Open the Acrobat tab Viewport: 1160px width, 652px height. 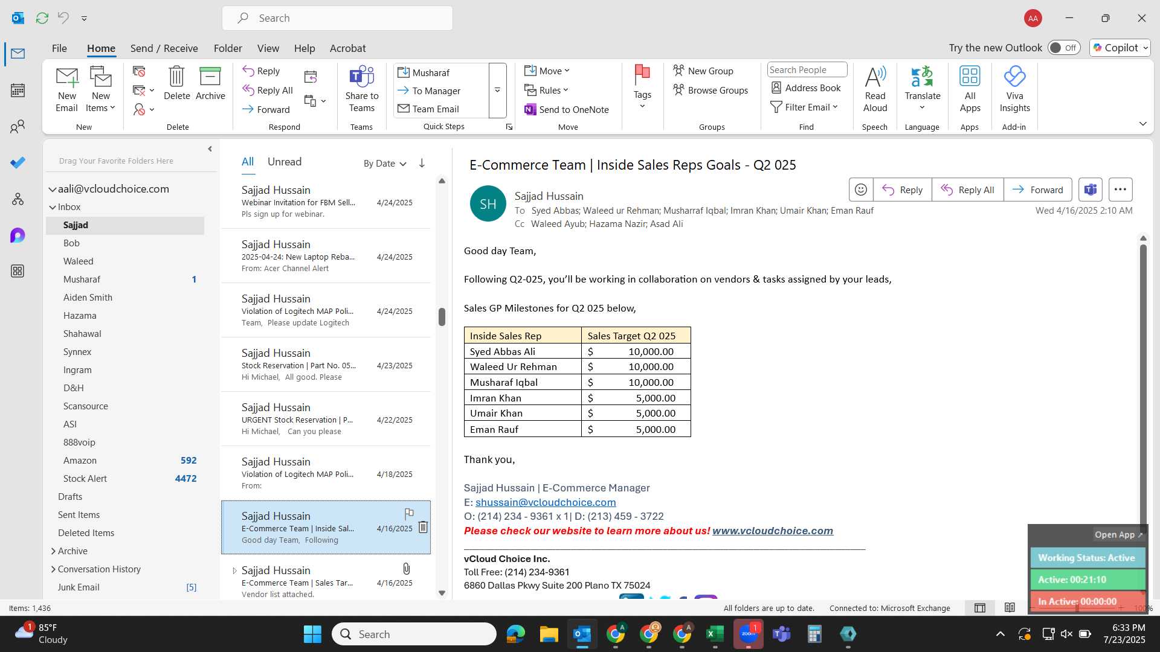(x=347, y=48)
